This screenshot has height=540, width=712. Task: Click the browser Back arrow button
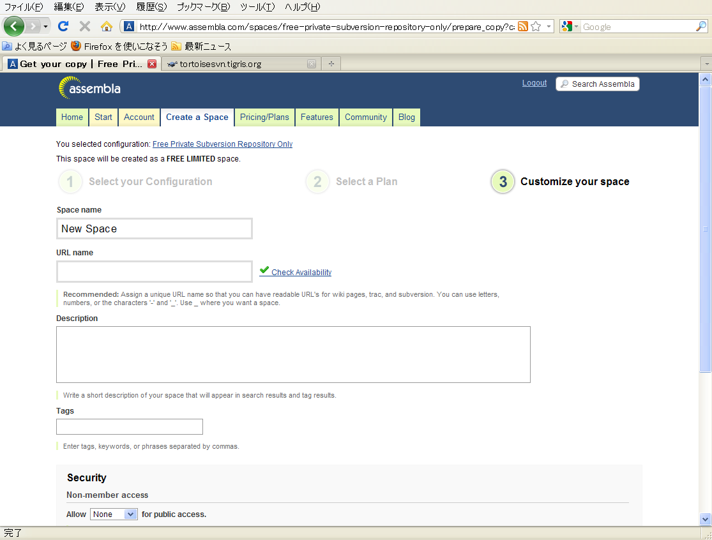pyautogui.click(x=13, y=26)
